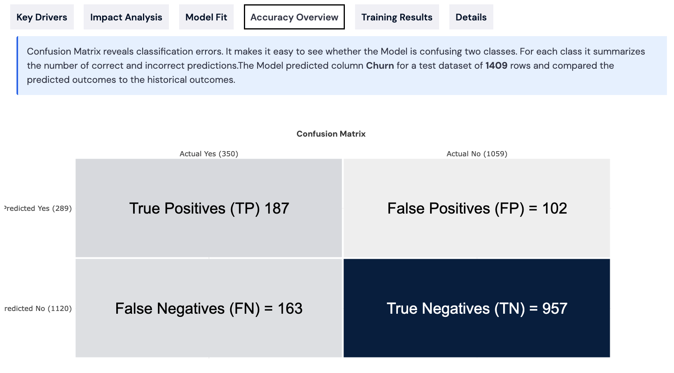The width and height of the screenshot is (674, 373).
Task: Click the Accuracy Overview tab
Action: tap(294, 17)
